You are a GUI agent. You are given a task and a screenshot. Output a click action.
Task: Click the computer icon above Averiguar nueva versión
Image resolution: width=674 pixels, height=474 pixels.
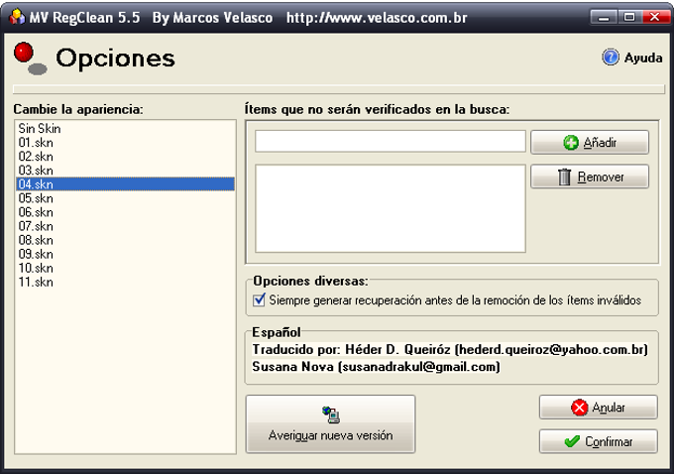(330, 415)
